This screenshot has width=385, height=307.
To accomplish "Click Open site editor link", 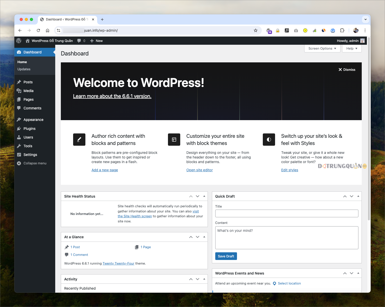I will tap(199, 170).
